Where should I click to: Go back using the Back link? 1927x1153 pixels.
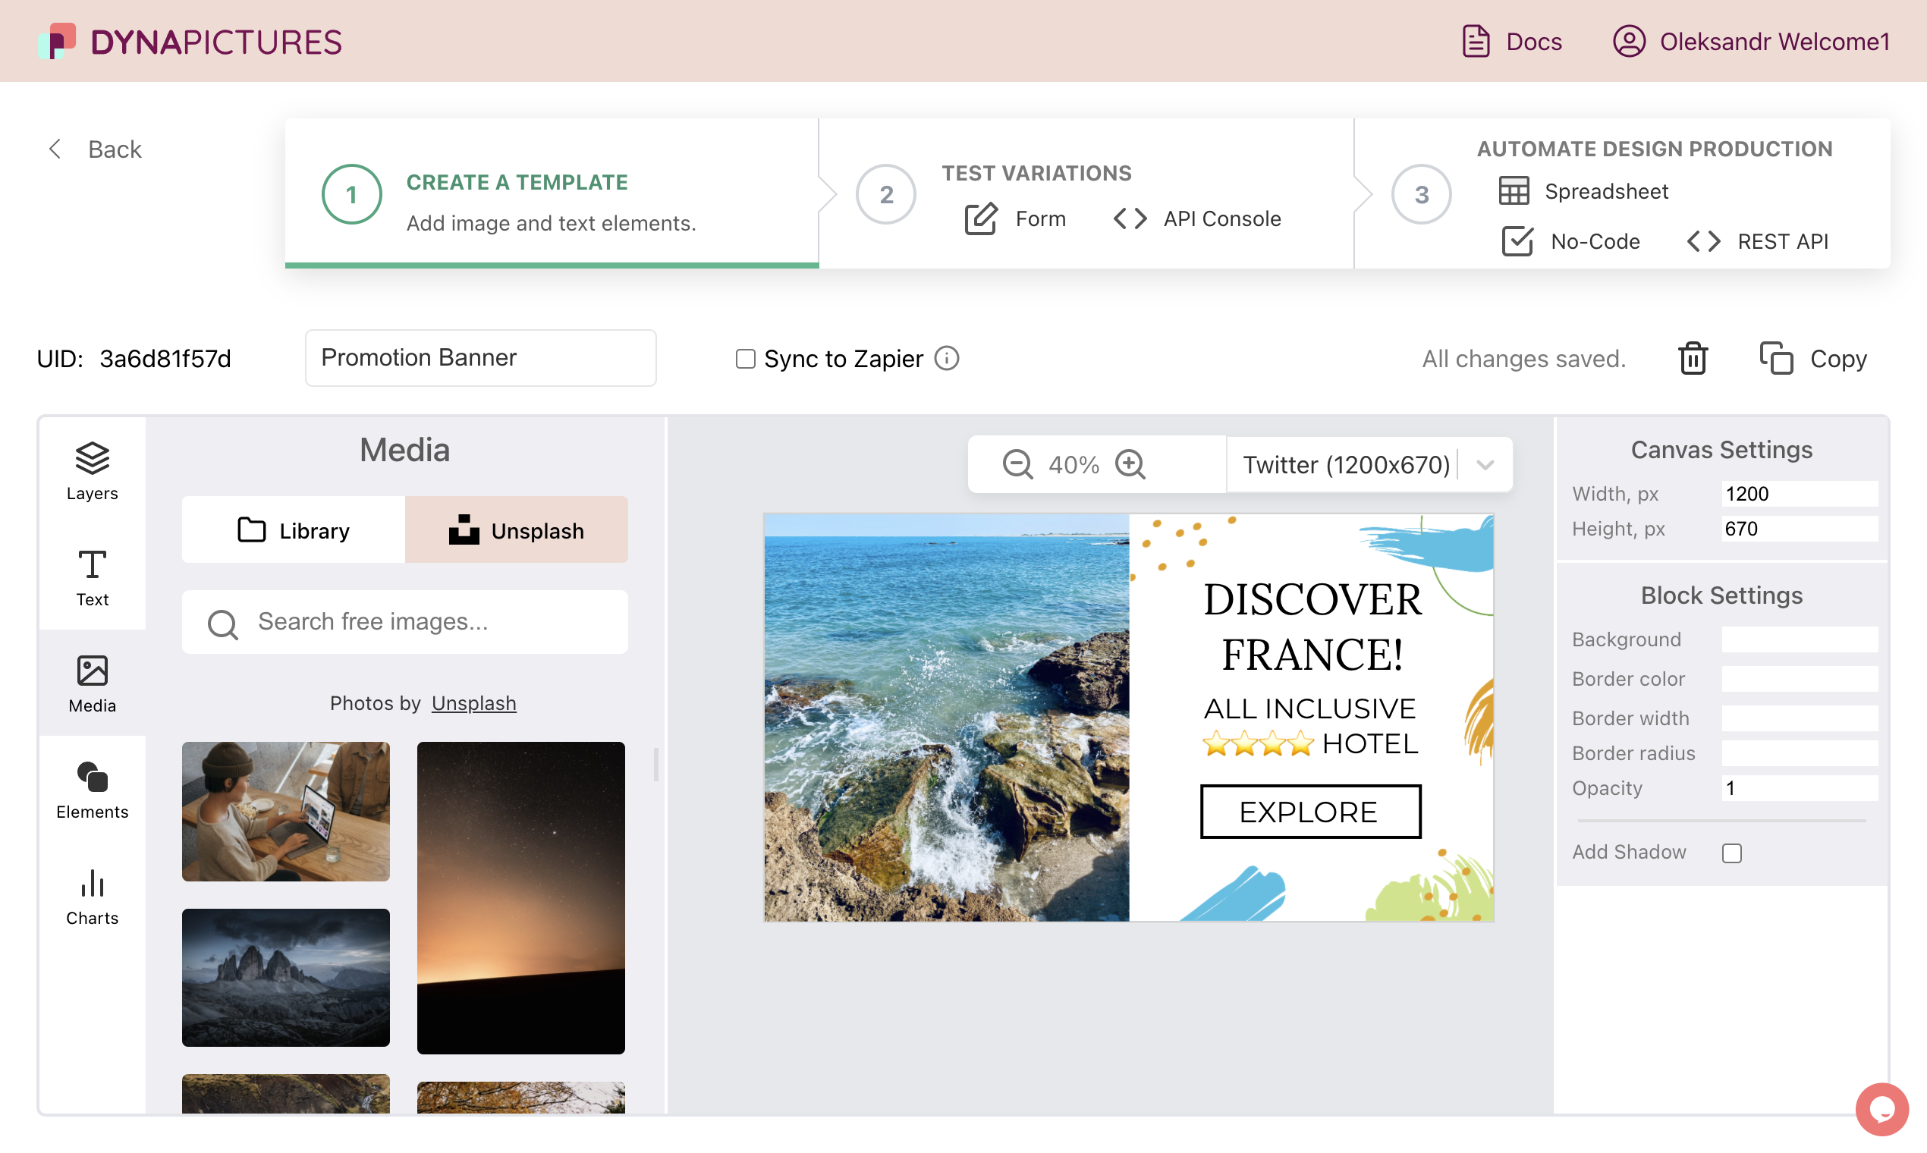(x=95, y=149)
